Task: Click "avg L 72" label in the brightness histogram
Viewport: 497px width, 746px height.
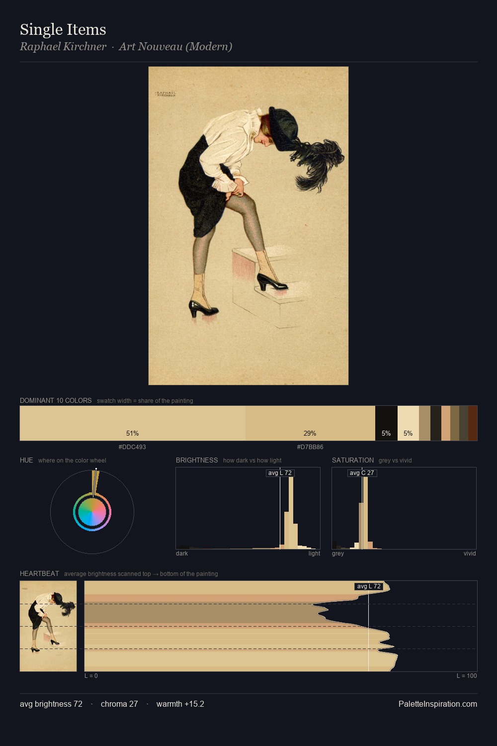Action: click(x=280, y=473)
